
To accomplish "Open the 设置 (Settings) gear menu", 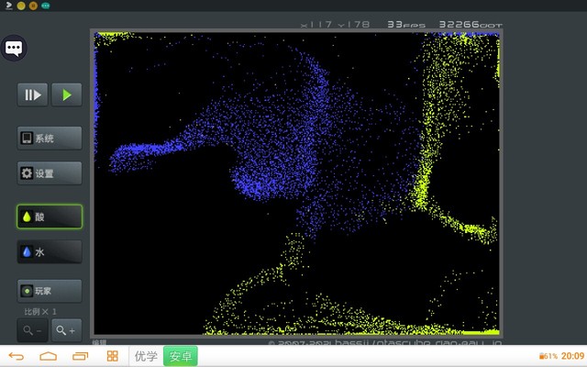I will coord(50,173).
